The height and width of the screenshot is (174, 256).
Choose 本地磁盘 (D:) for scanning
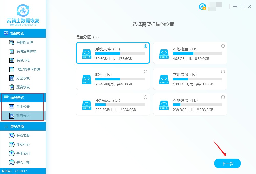(223, 46)
